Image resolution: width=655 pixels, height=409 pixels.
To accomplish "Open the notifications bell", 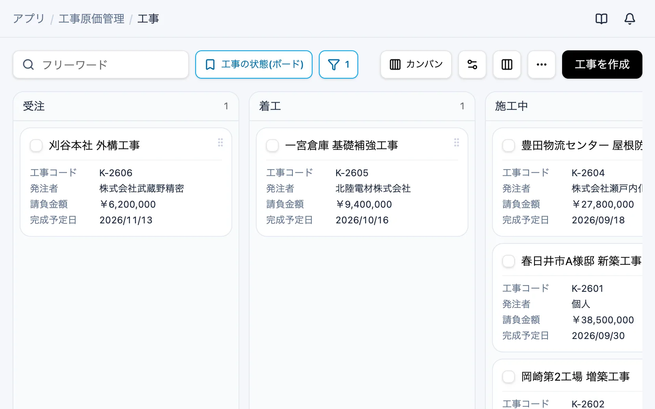I will click(630, 19).
